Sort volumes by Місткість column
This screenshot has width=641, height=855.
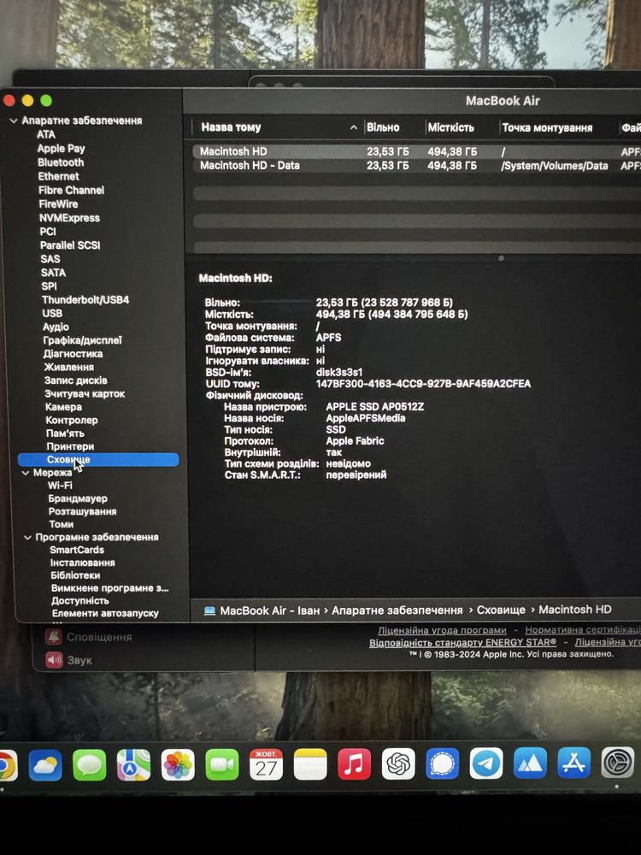450,127
